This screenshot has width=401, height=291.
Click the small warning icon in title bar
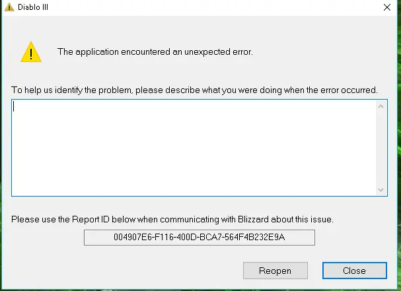tap(9, 7)
